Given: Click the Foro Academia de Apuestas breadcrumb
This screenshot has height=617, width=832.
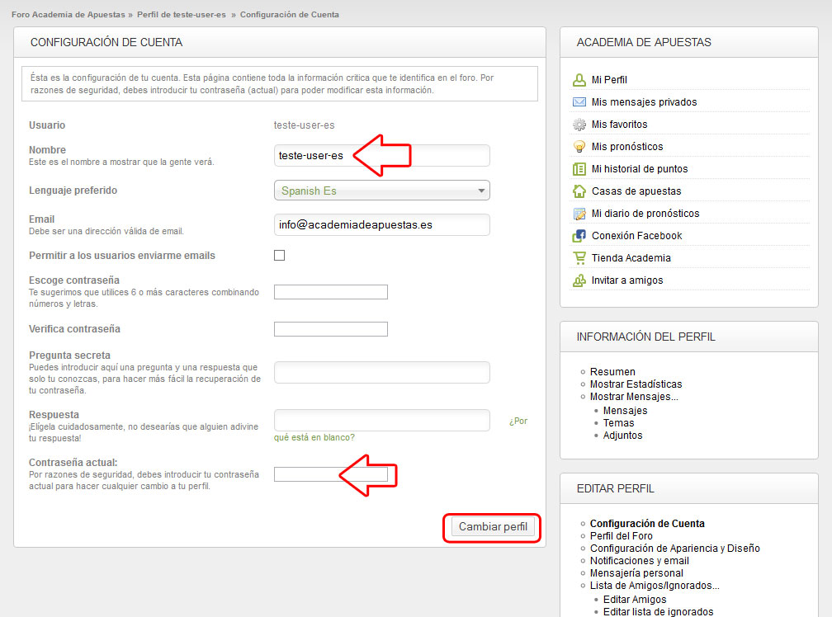Looking at the screenshot, I should tap(68, 15).
